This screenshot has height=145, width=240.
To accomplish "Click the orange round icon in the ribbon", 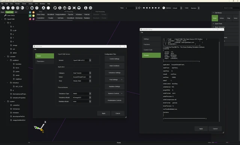I will (33, 12).
